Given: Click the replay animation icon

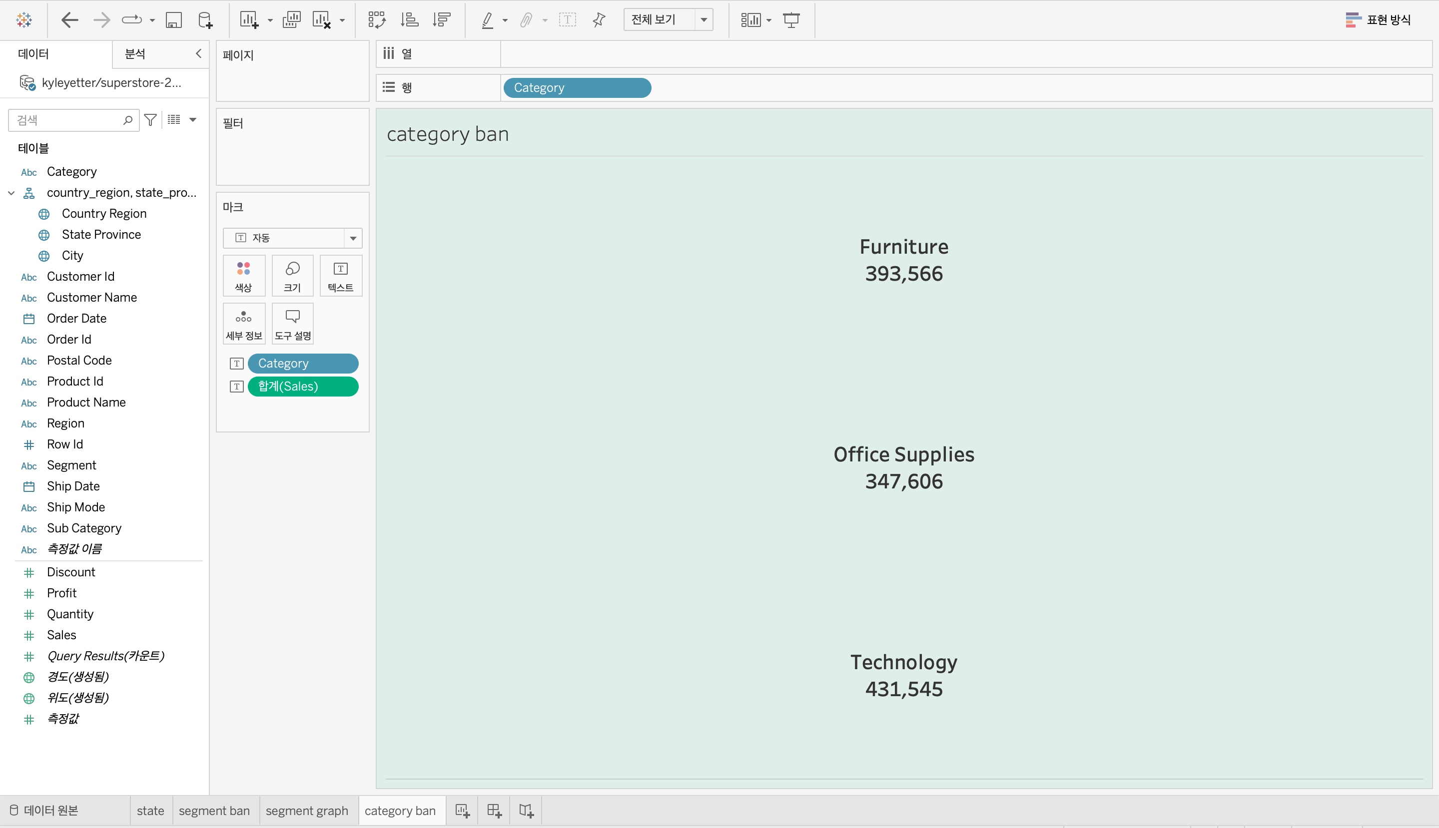Looking at the screenshot, I should 132,20.
